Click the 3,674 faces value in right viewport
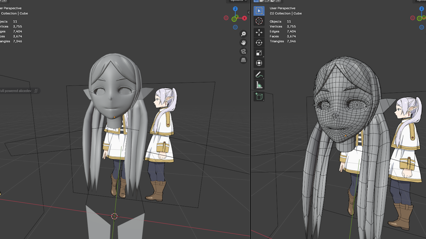426x239 pixels. (x=292, y=36)
